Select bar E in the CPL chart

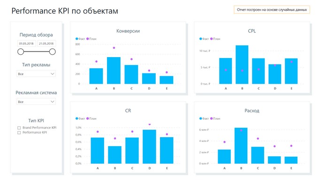click(x=291, y=71)
